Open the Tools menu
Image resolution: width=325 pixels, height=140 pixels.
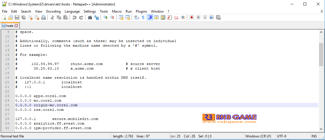click(x=104, y=11)
